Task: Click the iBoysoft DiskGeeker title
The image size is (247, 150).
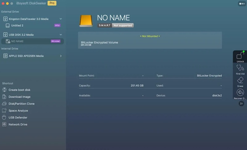Action: (x=31, y=3)
